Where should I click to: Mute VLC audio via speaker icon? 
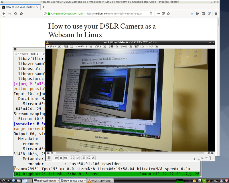(195, 159)
